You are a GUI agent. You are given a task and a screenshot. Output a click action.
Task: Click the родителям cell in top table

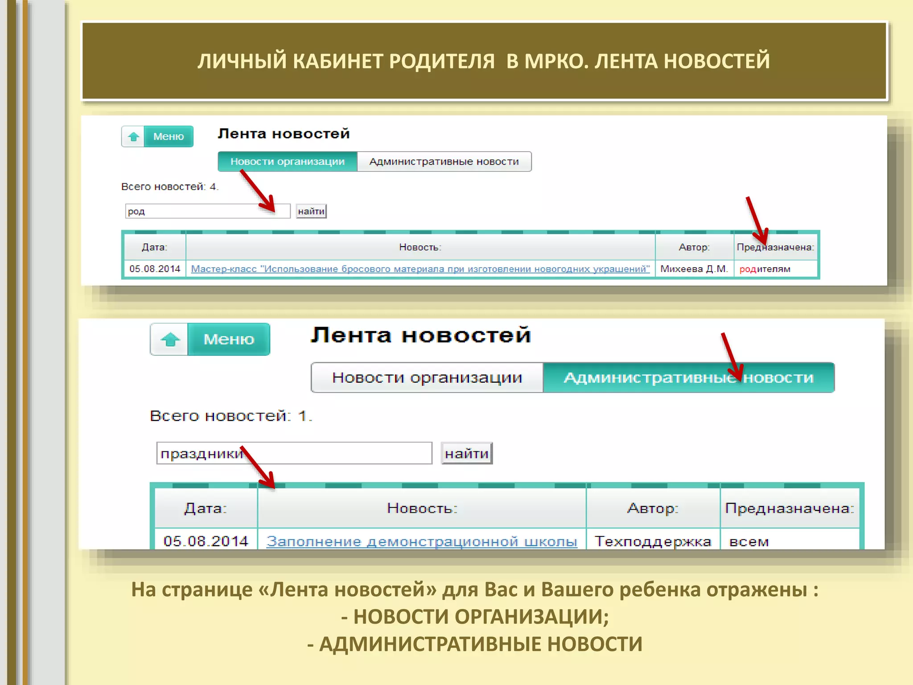[765, 269]
